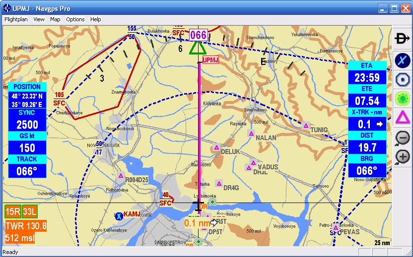Open the Flightplan menu

[x=16, y=19]
